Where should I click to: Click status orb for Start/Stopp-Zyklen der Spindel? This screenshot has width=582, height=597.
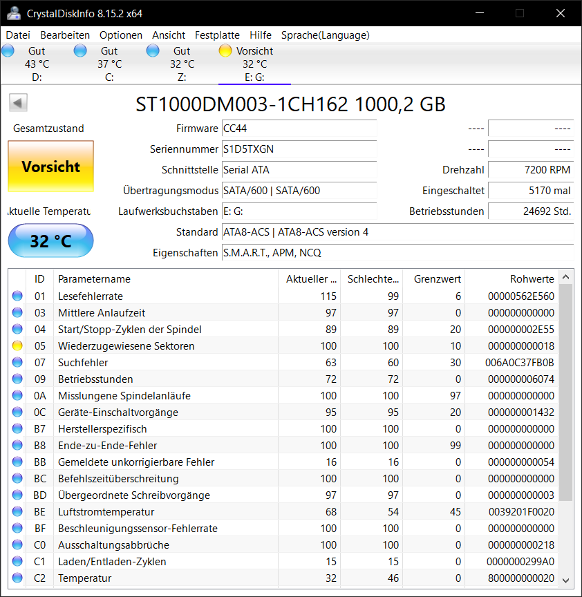[x=17, y=329]
